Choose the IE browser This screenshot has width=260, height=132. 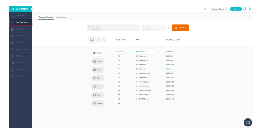pos(98,87)
